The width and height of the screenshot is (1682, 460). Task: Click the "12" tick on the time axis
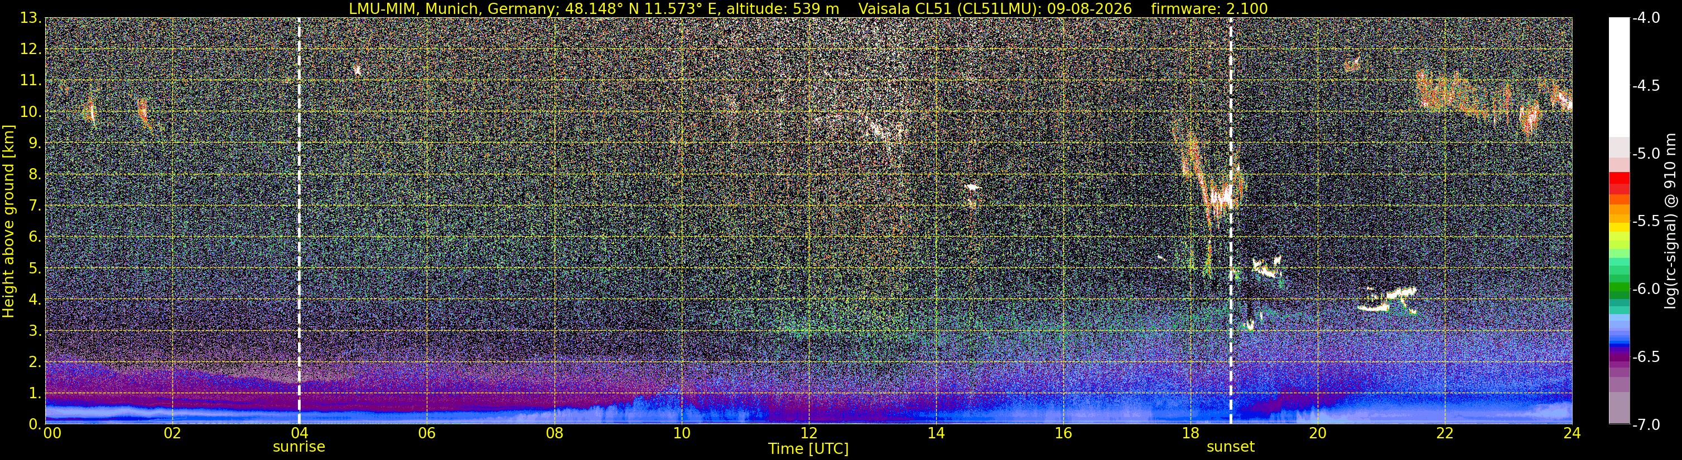[x=808, y=433]
